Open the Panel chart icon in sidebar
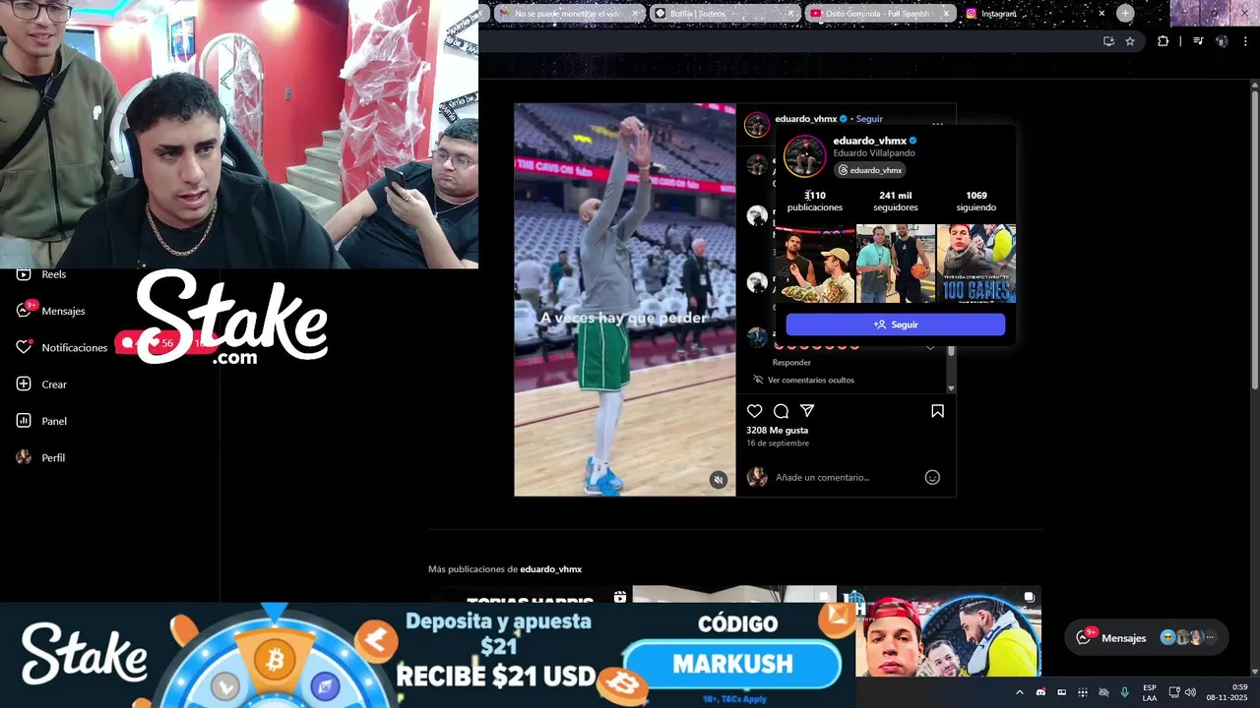 point(24,421)
